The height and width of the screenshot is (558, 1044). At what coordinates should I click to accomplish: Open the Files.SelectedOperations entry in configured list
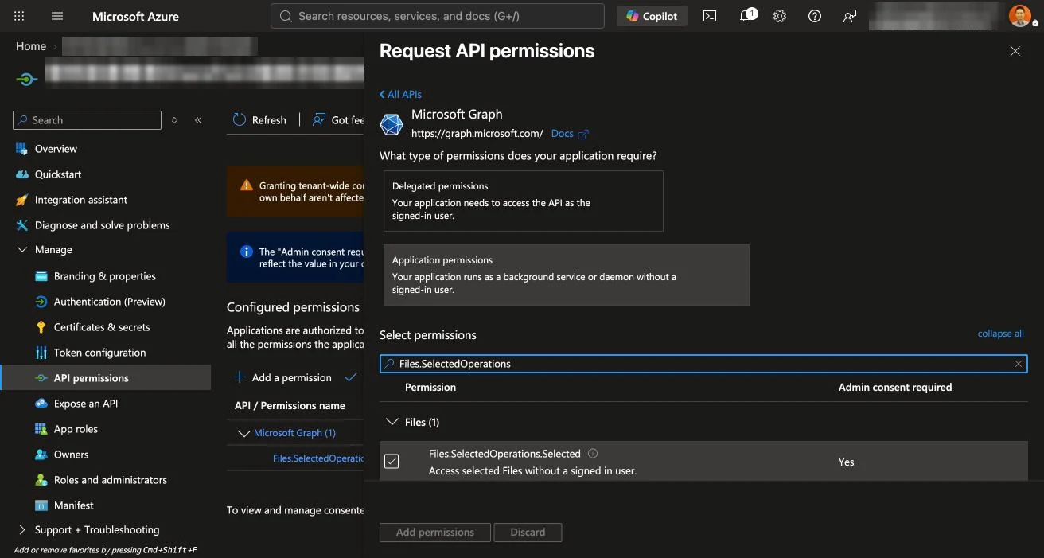click(x=318, y=458)
